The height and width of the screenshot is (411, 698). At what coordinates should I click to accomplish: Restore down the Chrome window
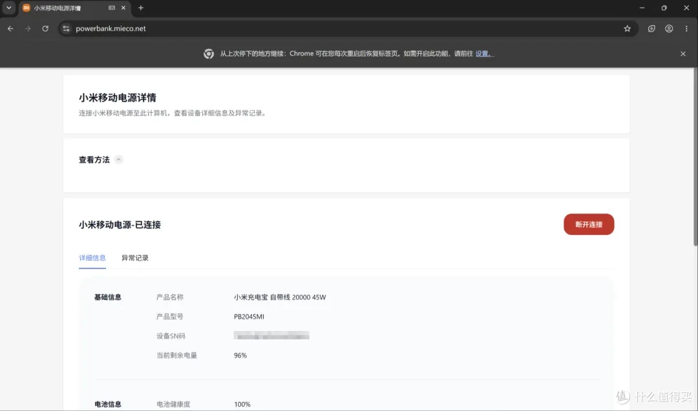(x=664, y=8)
